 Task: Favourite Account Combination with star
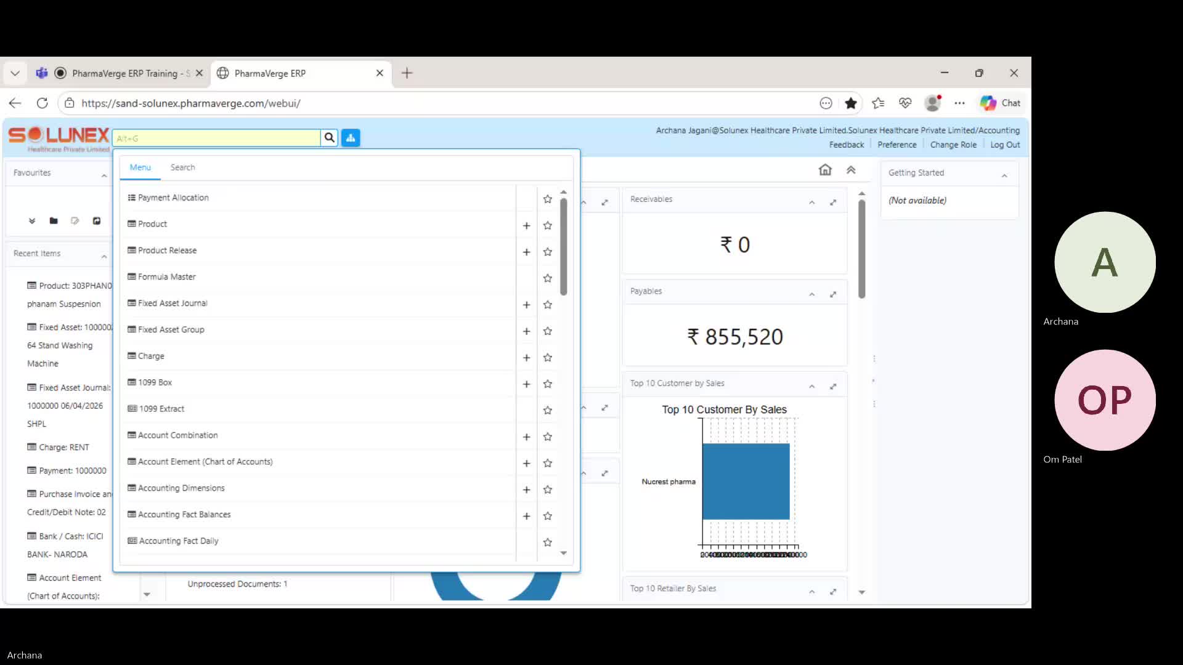click(548, 437)
